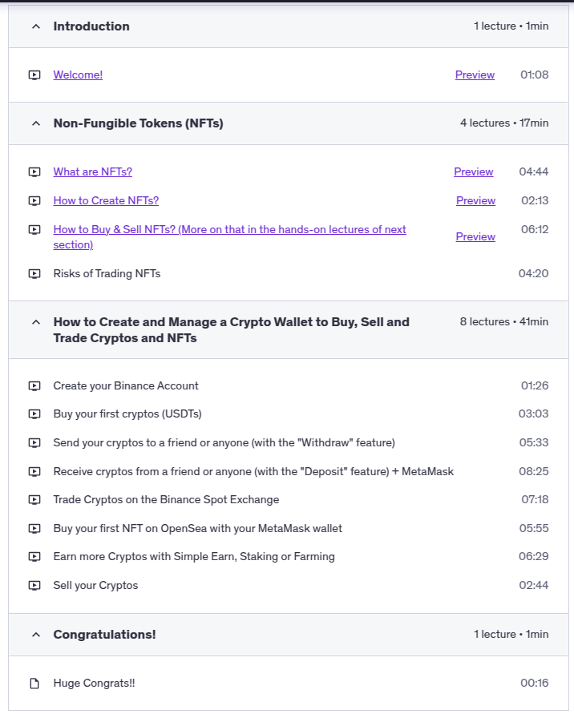Collapse the Congratulations! section chevron
This screenshot has height=714, width=574.
35,635
